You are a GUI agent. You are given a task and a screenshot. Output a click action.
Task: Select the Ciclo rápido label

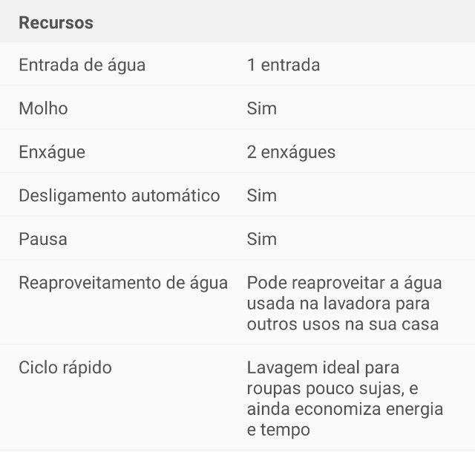[65, 368]
